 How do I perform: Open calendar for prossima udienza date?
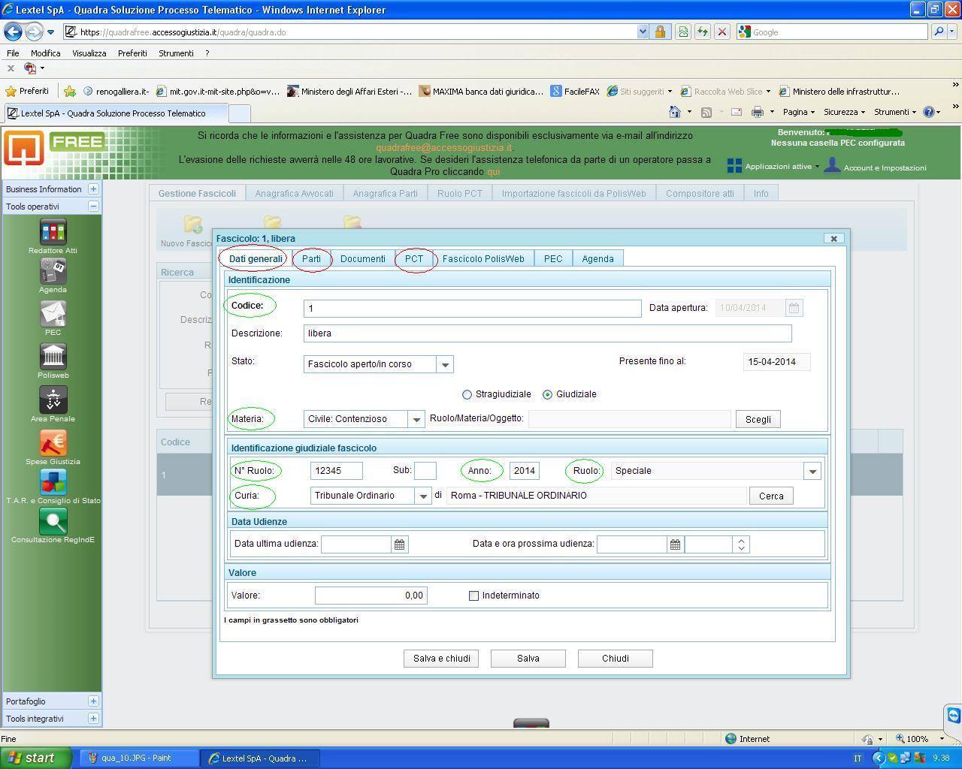(675, 544)
